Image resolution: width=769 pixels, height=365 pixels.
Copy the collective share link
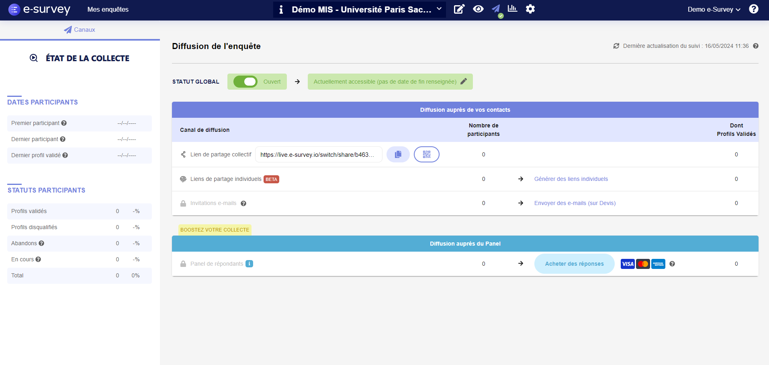coord(398,154)
